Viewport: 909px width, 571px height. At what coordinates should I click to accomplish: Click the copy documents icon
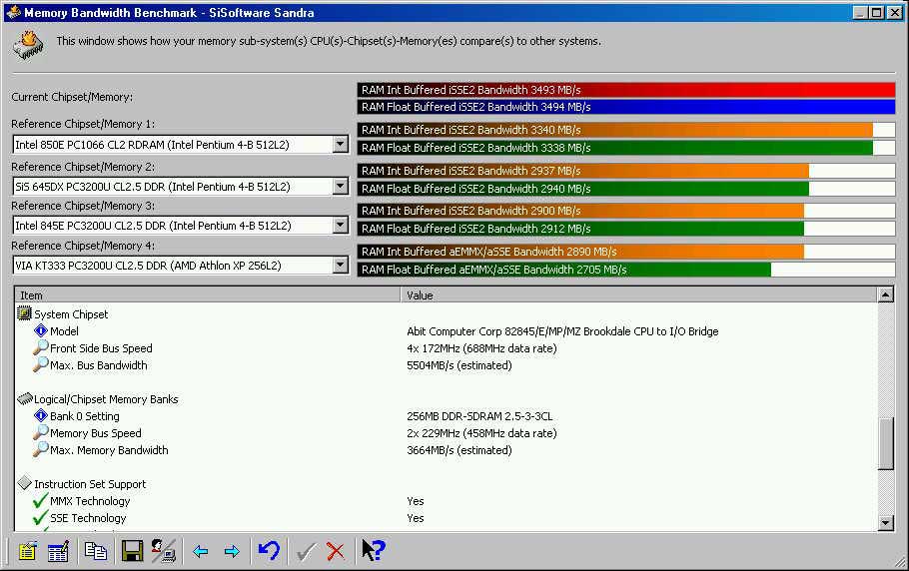click(x=95, y=551)
